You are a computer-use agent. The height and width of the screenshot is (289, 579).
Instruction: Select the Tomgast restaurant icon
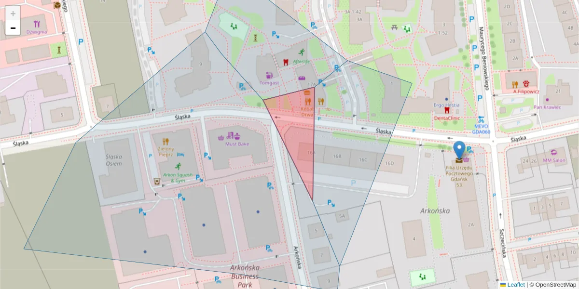pyautogui.click(x=269, y=76)
